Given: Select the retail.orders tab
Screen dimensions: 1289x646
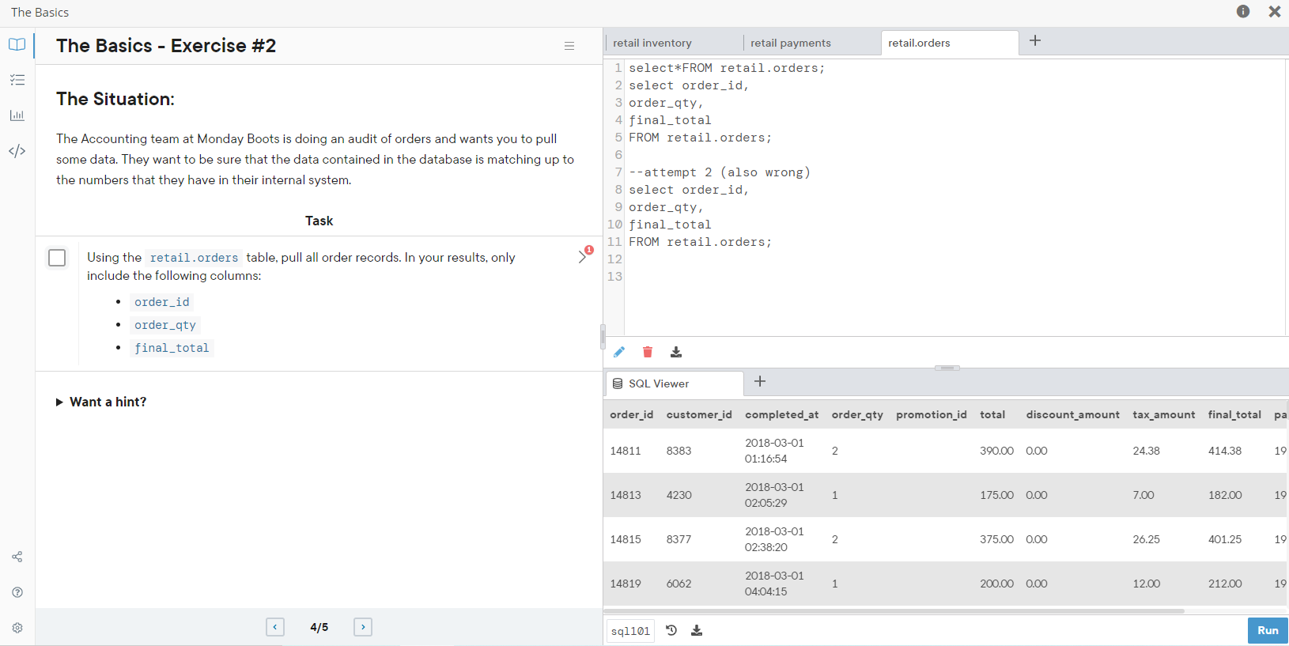Looking at the screenshot, I should tap(950, 43).
